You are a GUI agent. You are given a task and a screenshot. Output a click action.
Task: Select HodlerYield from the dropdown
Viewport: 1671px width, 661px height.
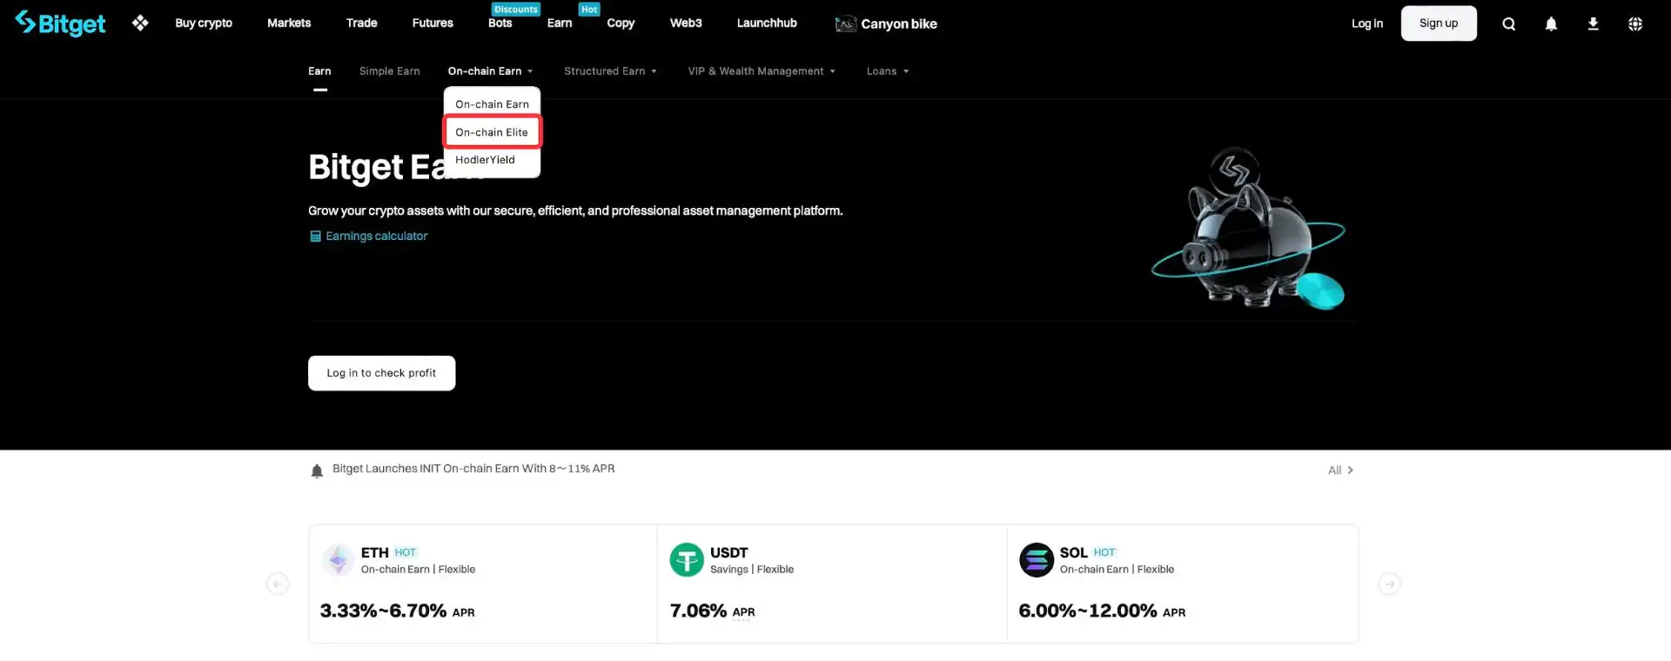485,160
